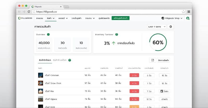
Task: Open the เต็นท์ Ogawa product name
Action: 51,99
